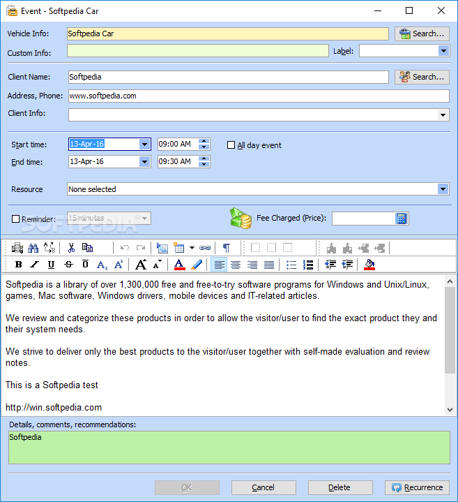Click the Details, comments green text area
The width and height of the screenshot is (458, 502).
[229, 448]
